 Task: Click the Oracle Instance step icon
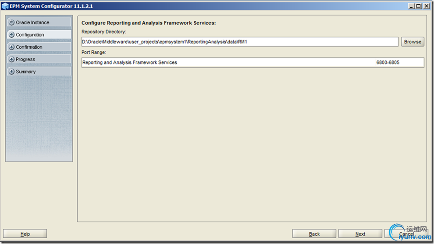point(12,22)
